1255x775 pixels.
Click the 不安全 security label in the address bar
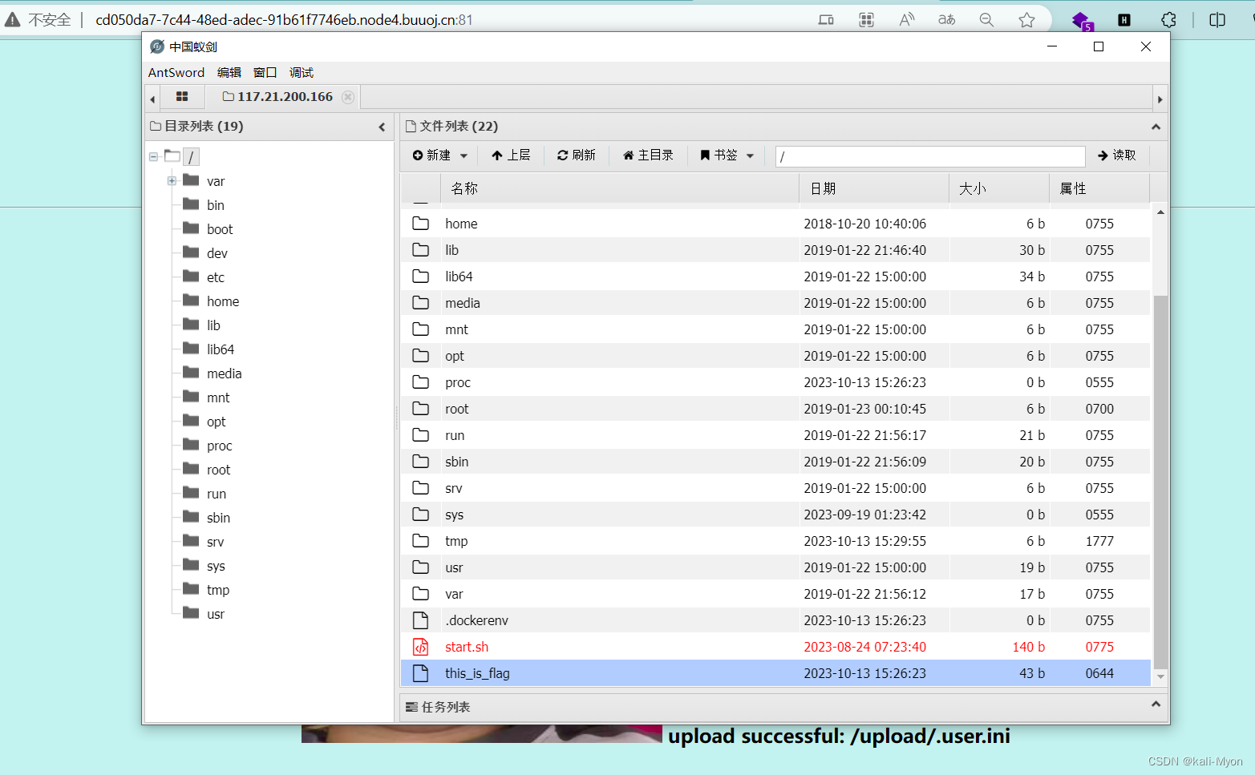tap(50, 18)
